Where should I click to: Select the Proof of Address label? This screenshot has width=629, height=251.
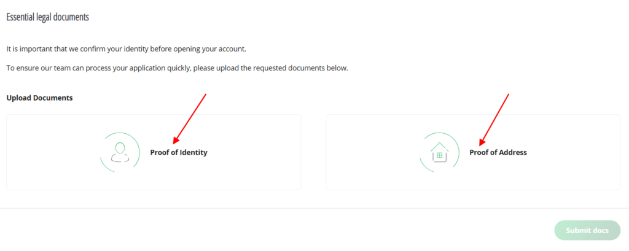pos(498,152)
